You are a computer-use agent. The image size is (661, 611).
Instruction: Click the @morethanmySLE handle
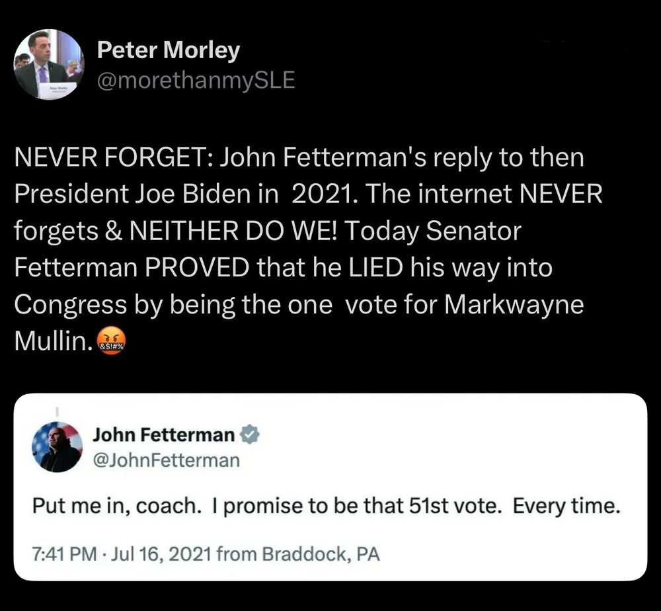pos(196,81)
